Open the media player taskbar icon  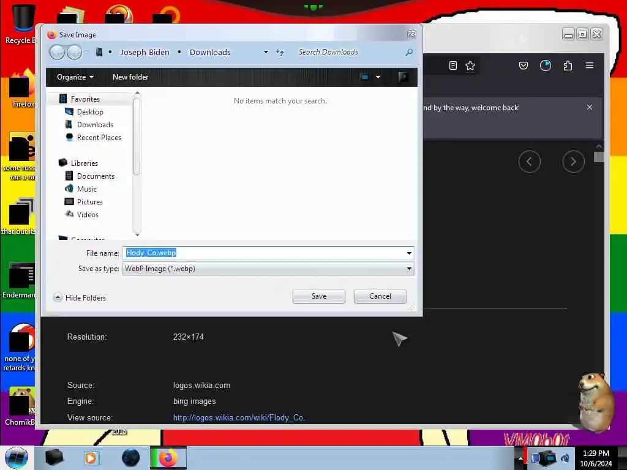click(91, 458)
